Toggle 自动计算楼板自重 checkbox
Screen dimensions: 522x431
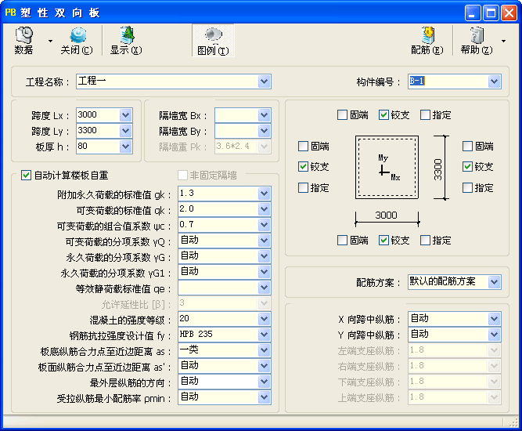26,176
